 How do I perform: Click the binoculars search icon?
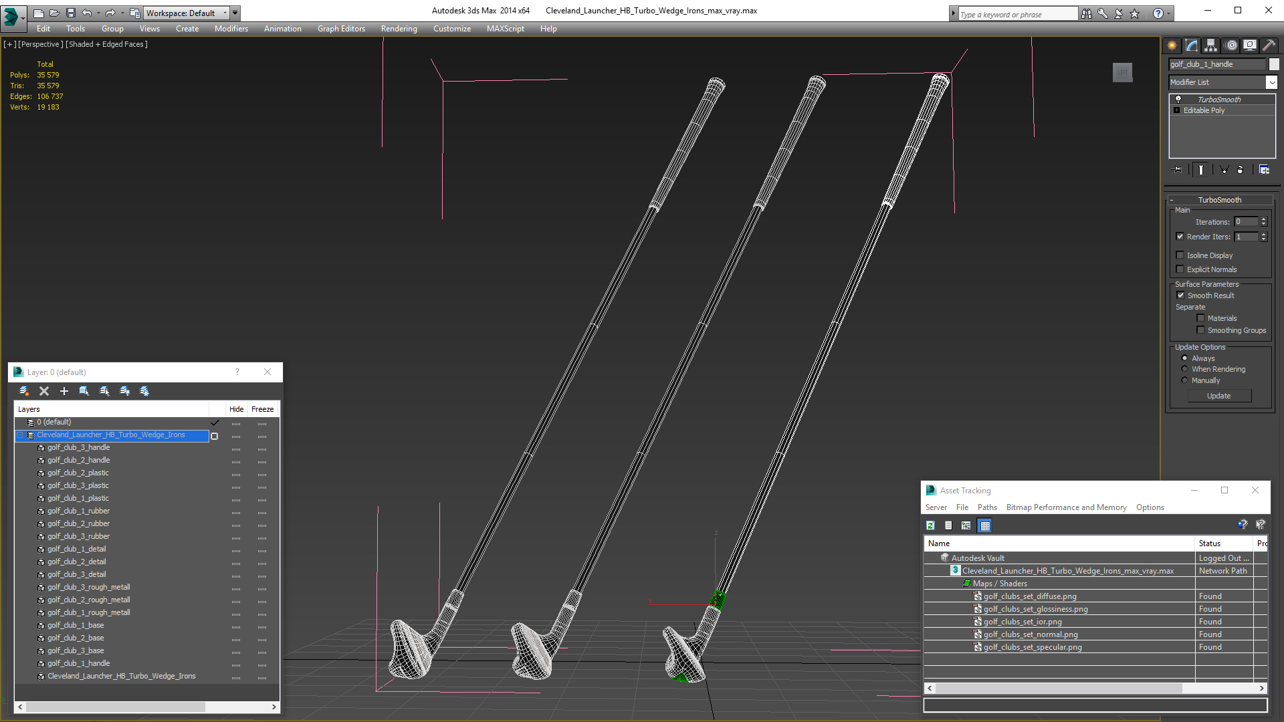point(1087,13)
